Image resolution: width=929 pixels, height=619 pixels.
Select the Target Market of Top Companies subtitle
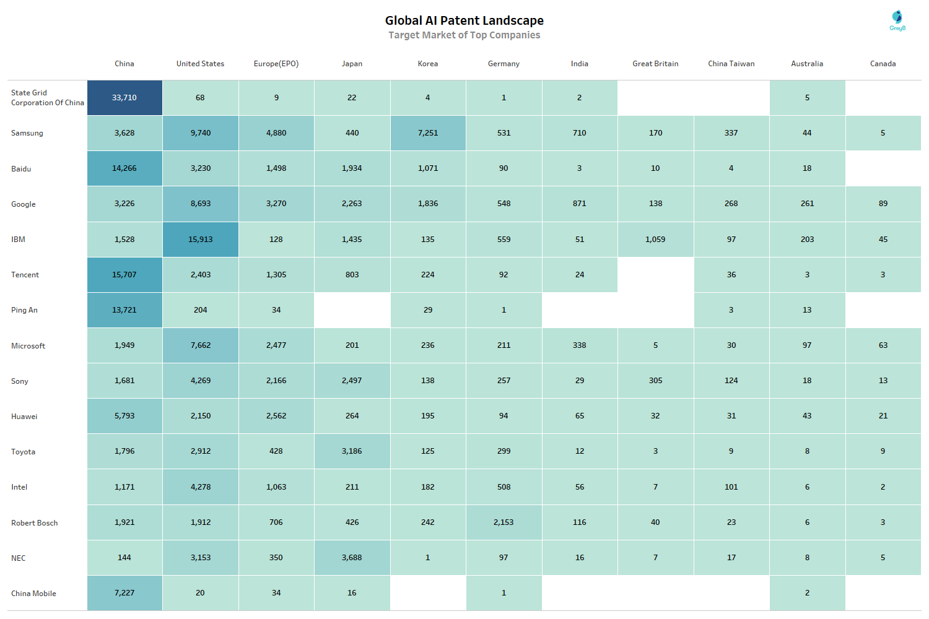[464, 35]
